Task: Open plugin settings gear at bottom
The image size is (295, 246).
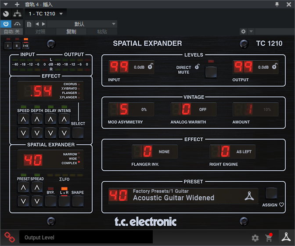Action: (x=255, y=238)
